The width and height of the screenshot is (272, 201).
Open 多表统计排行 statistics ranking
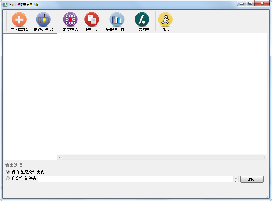pos(117,22)
